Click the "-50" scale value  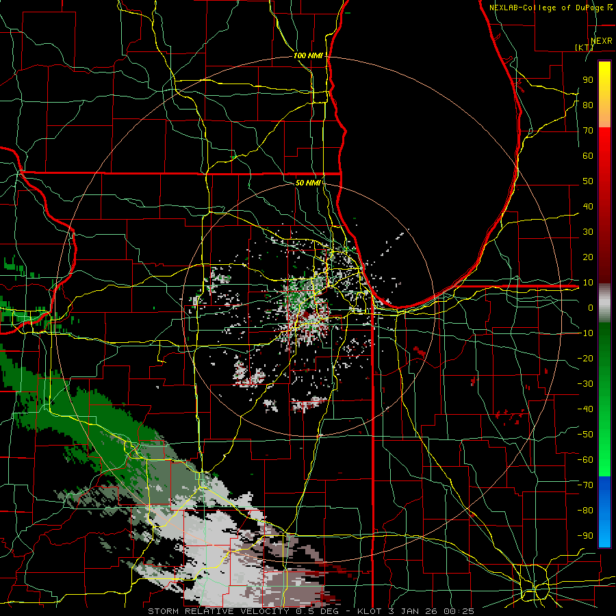pos(585,435)
